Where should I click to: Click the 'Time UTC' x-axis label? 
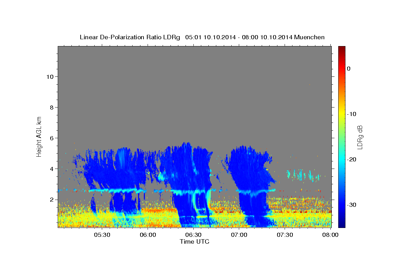click(x=194, y=242)
